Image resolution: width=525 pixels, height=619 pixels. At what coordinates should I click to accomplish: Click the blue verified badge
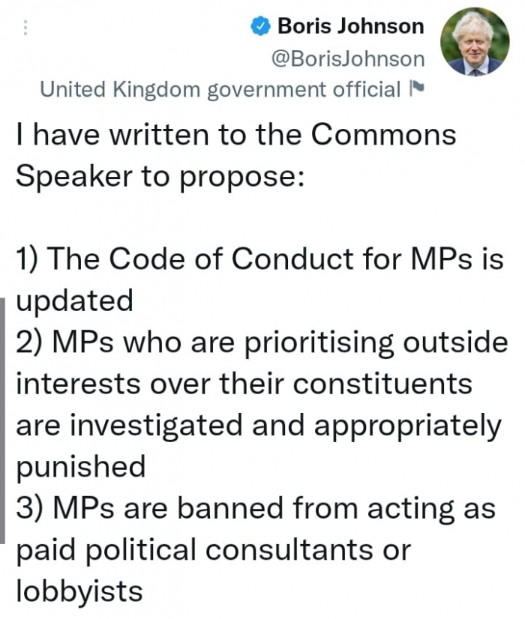[x=259, y=26]
